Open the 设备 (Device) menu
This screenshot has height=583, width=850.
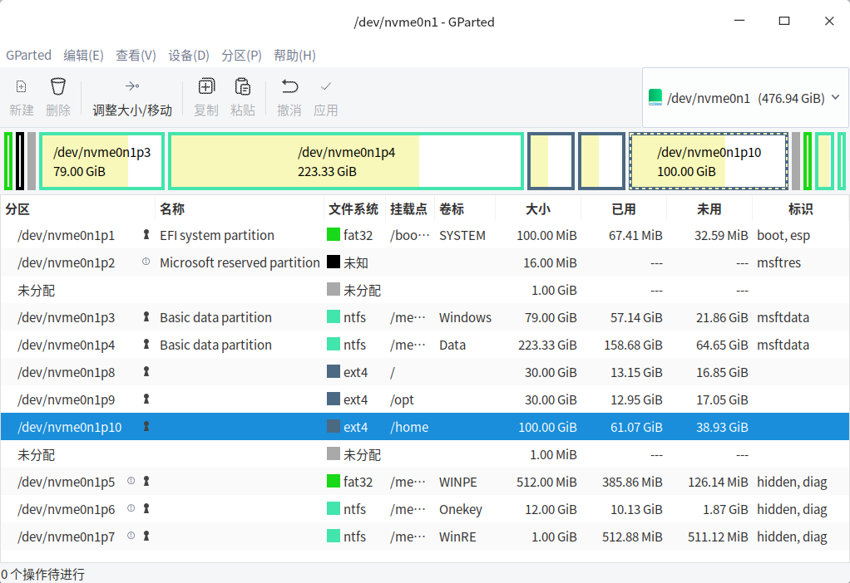[x=189, y=55]
